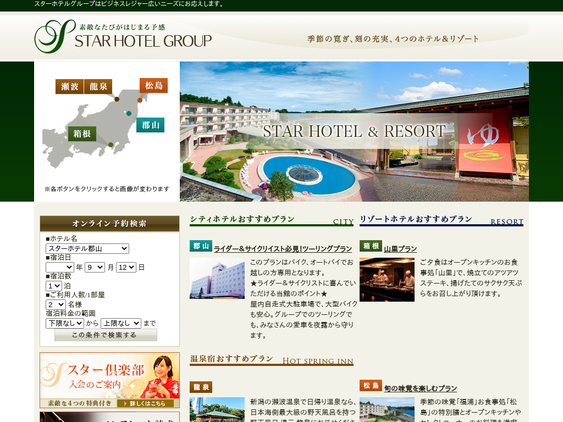Select the 瀬波 map button
Screen dimensions: 563x422
pyautogui.click(x=69, y=86)
